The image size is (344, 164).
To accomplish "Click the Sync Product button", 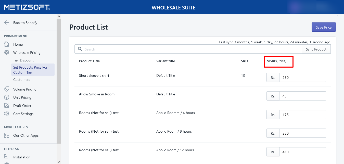I will pyautogui.click(x=316, y=49).
